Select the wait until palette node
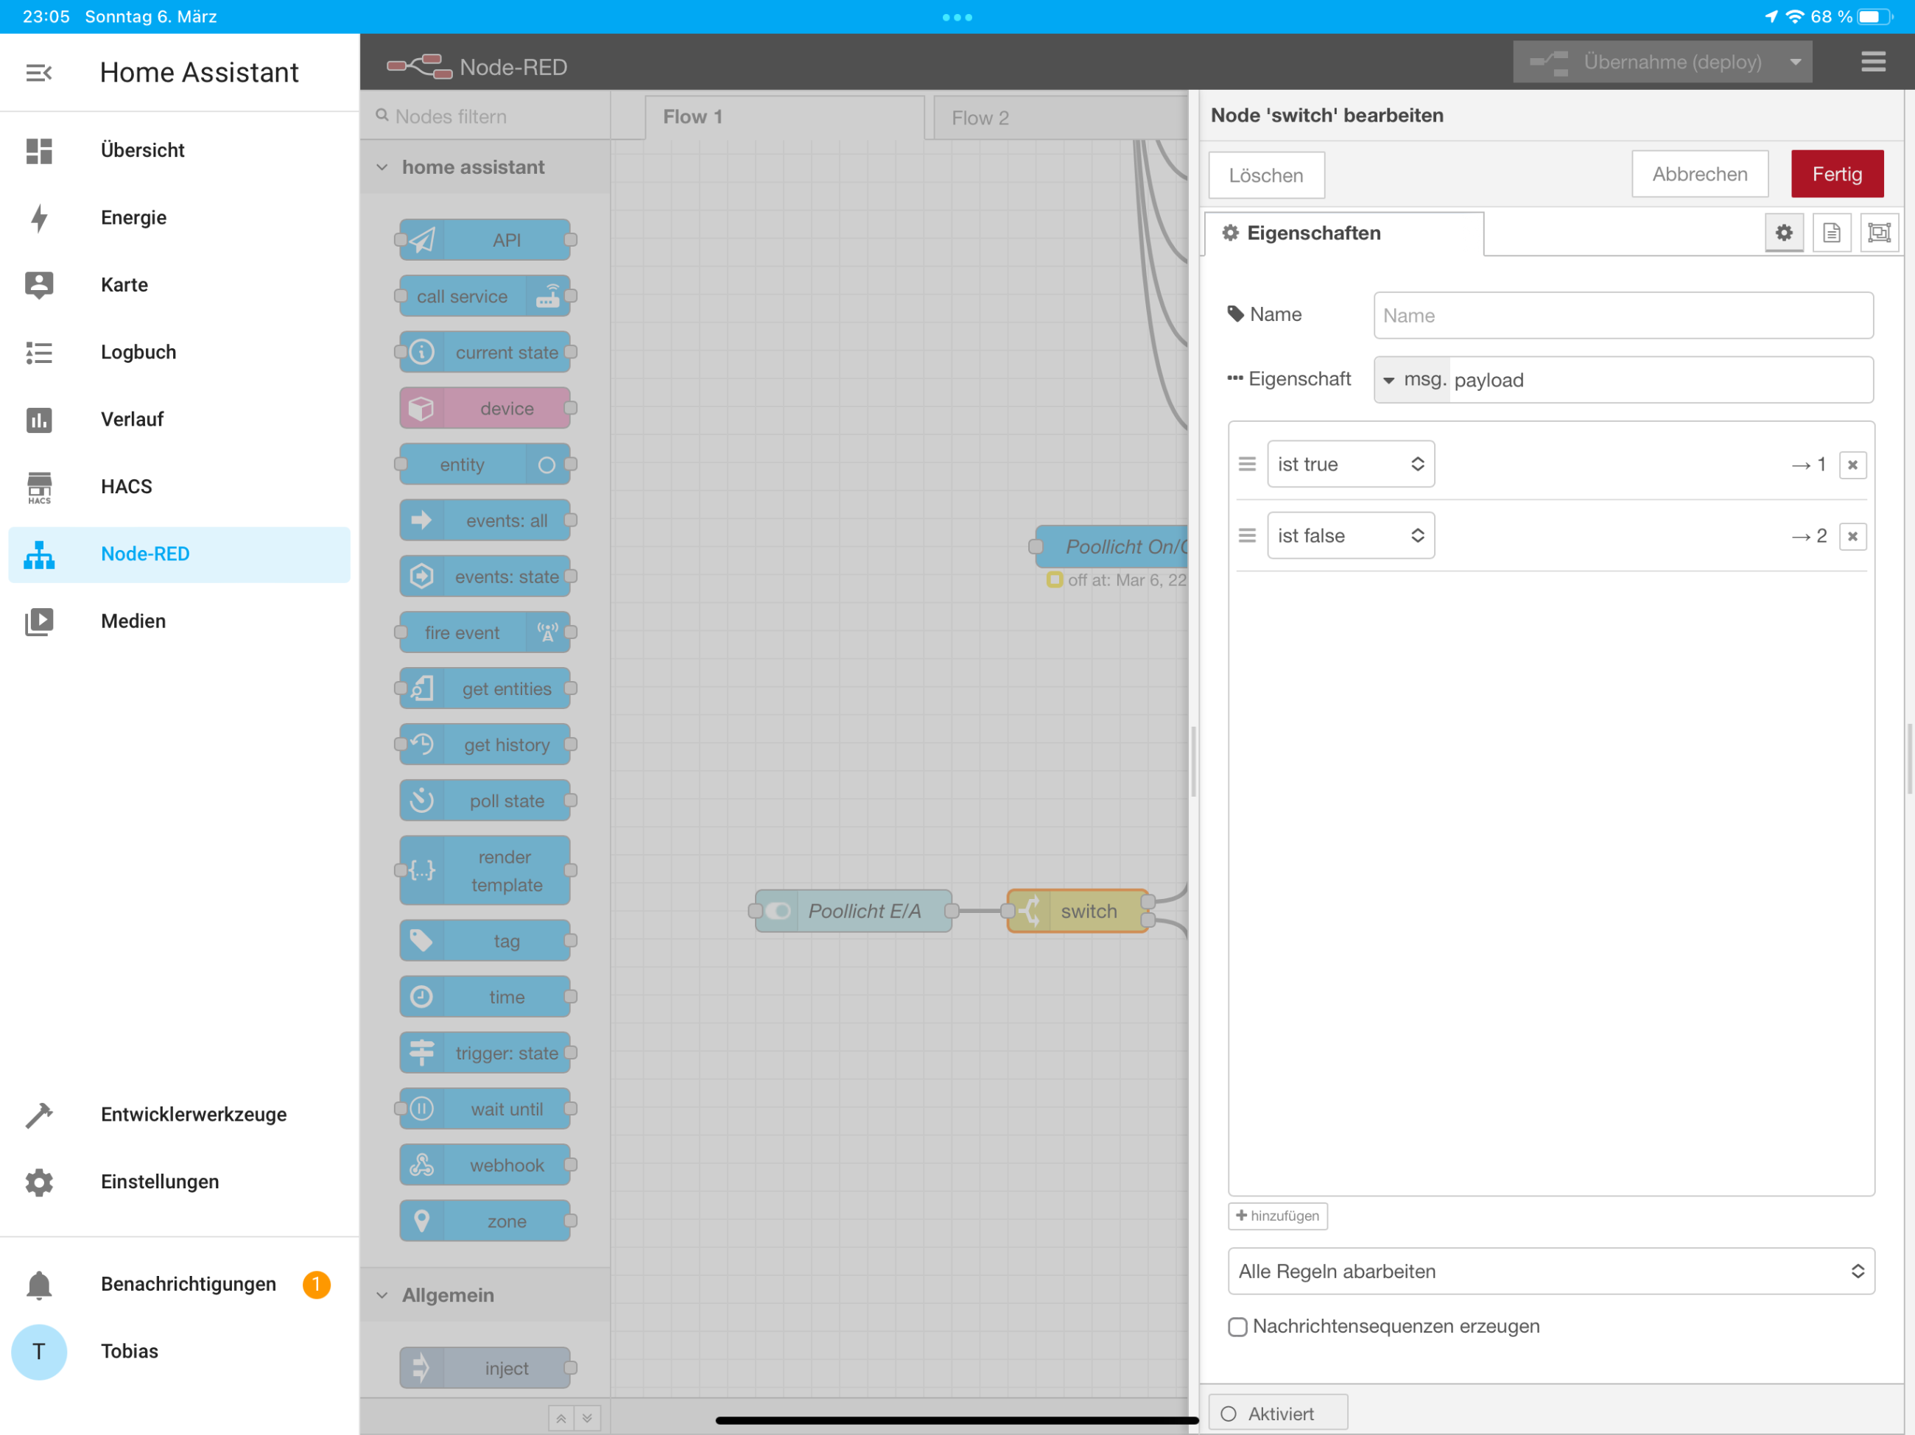The width and height of the screenshot is (1915, 1435). 485,1110
